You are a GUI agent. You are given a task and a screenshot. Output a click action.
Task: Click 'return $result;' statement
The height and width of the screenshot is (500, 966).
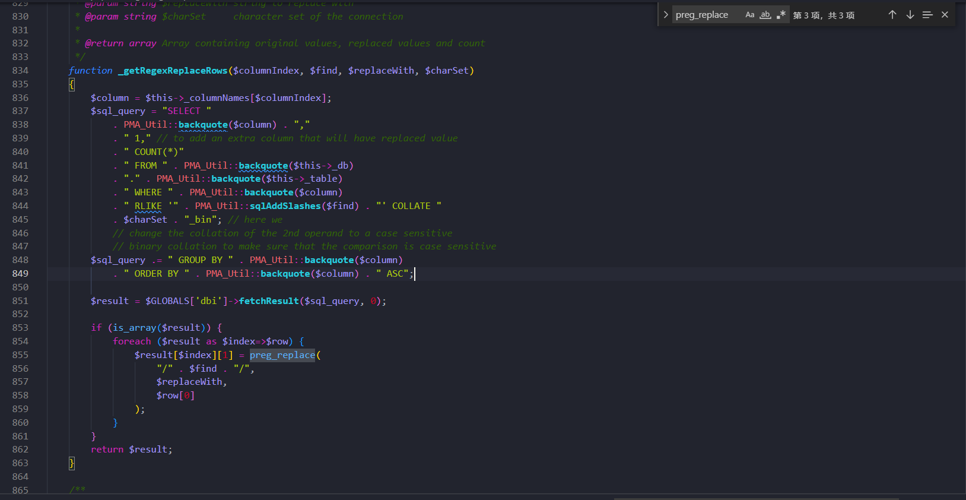(132, 450)
